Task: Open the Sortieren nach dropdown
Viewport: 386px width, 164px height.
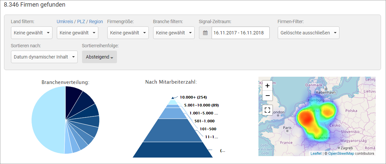Action: 44,57
